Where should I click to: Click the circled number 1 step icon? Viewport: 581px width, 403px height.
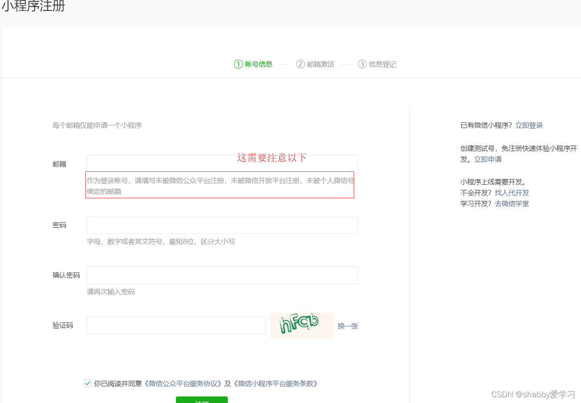pyautogui.click(x=238, y=64)
